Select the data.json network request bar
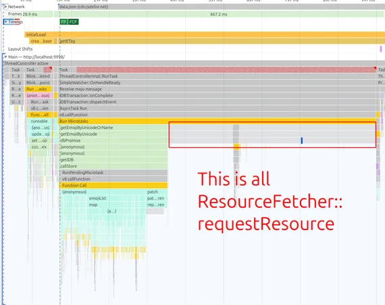 point(222,7)
